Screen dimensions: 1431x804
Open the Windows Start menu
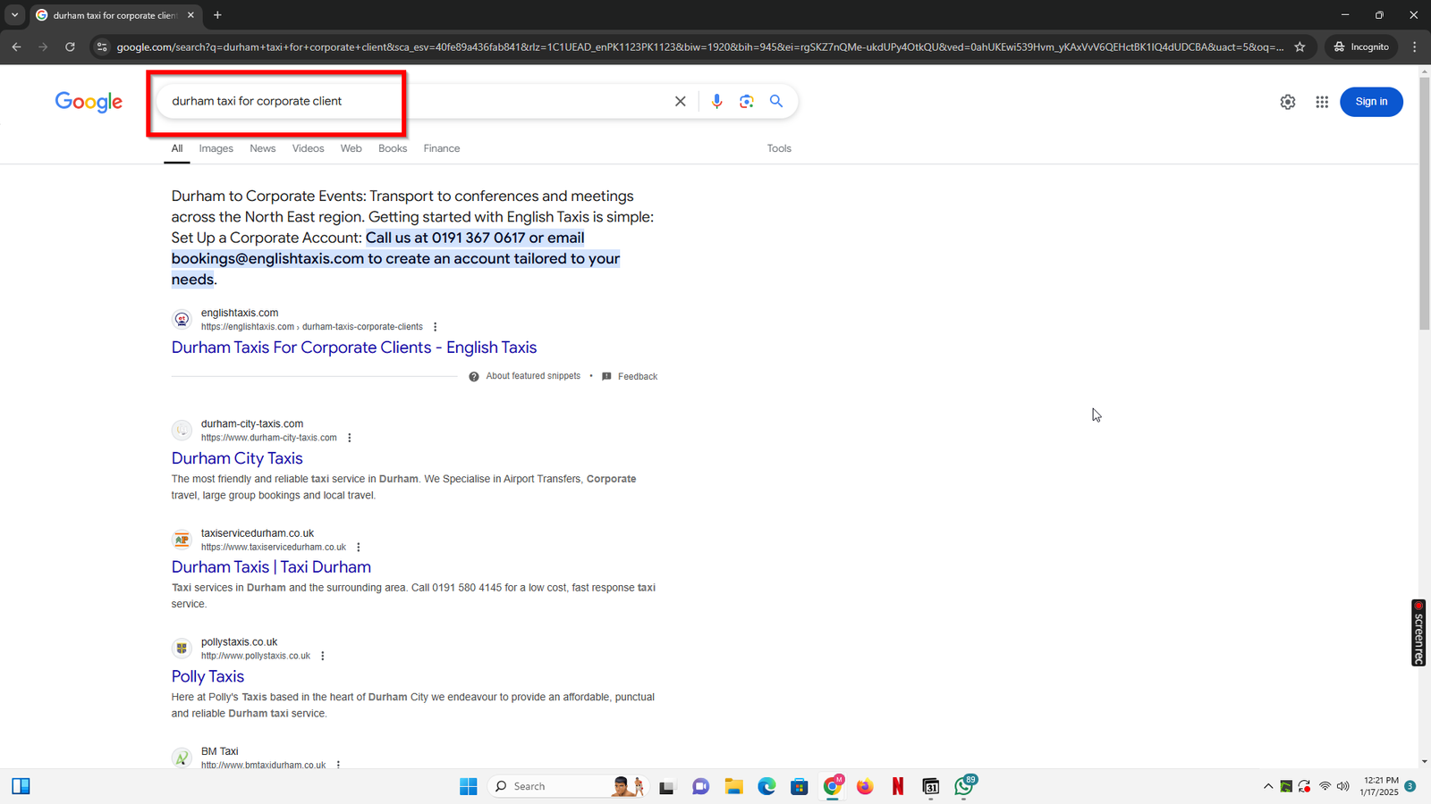pyautogui.click(x=468, y=786)
